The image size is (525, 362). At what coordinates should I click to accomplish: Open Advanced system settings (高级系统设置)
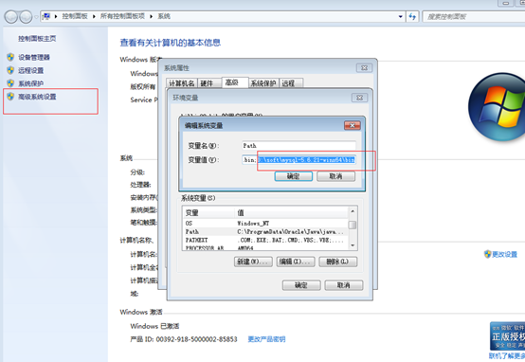(37, 97)
